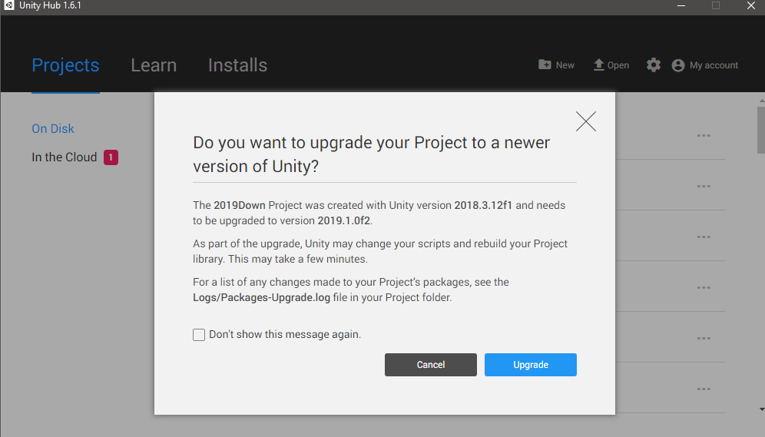Click the scrollbar's down arrow
765x437 pixels.
pos(760,410)
